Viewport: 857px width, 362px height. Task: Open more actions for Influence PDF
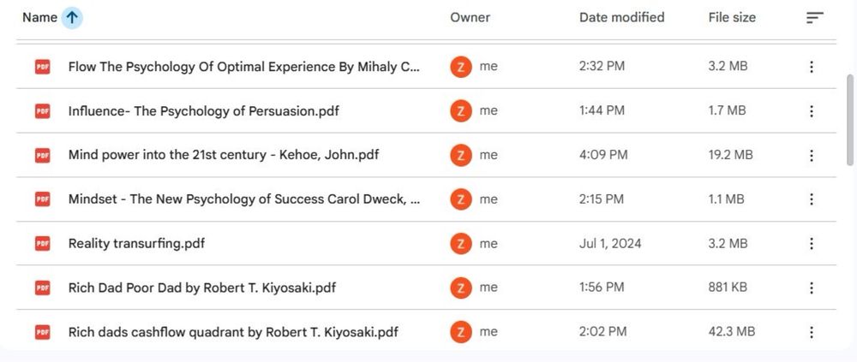coord(811,110)
